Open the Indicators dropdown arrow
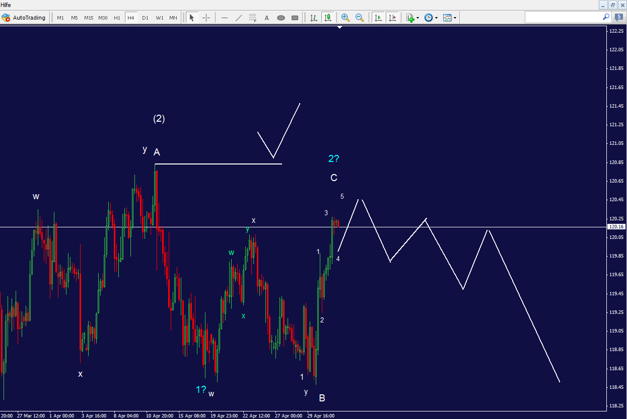This screenshot has height=419, width=627. [x=456, y=17]
